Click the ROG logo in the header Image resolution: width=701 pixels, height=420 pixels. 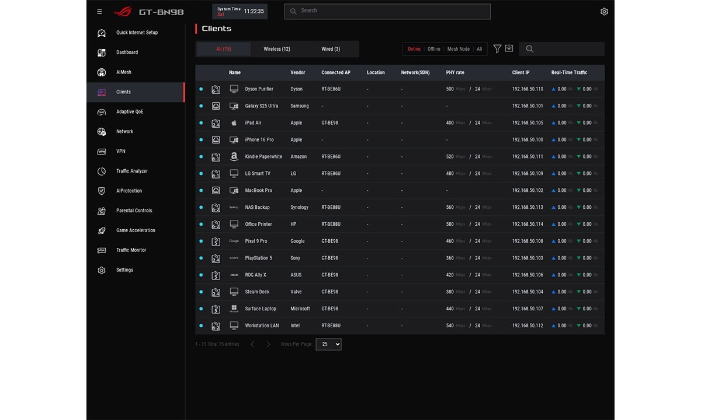pos(123,12)
